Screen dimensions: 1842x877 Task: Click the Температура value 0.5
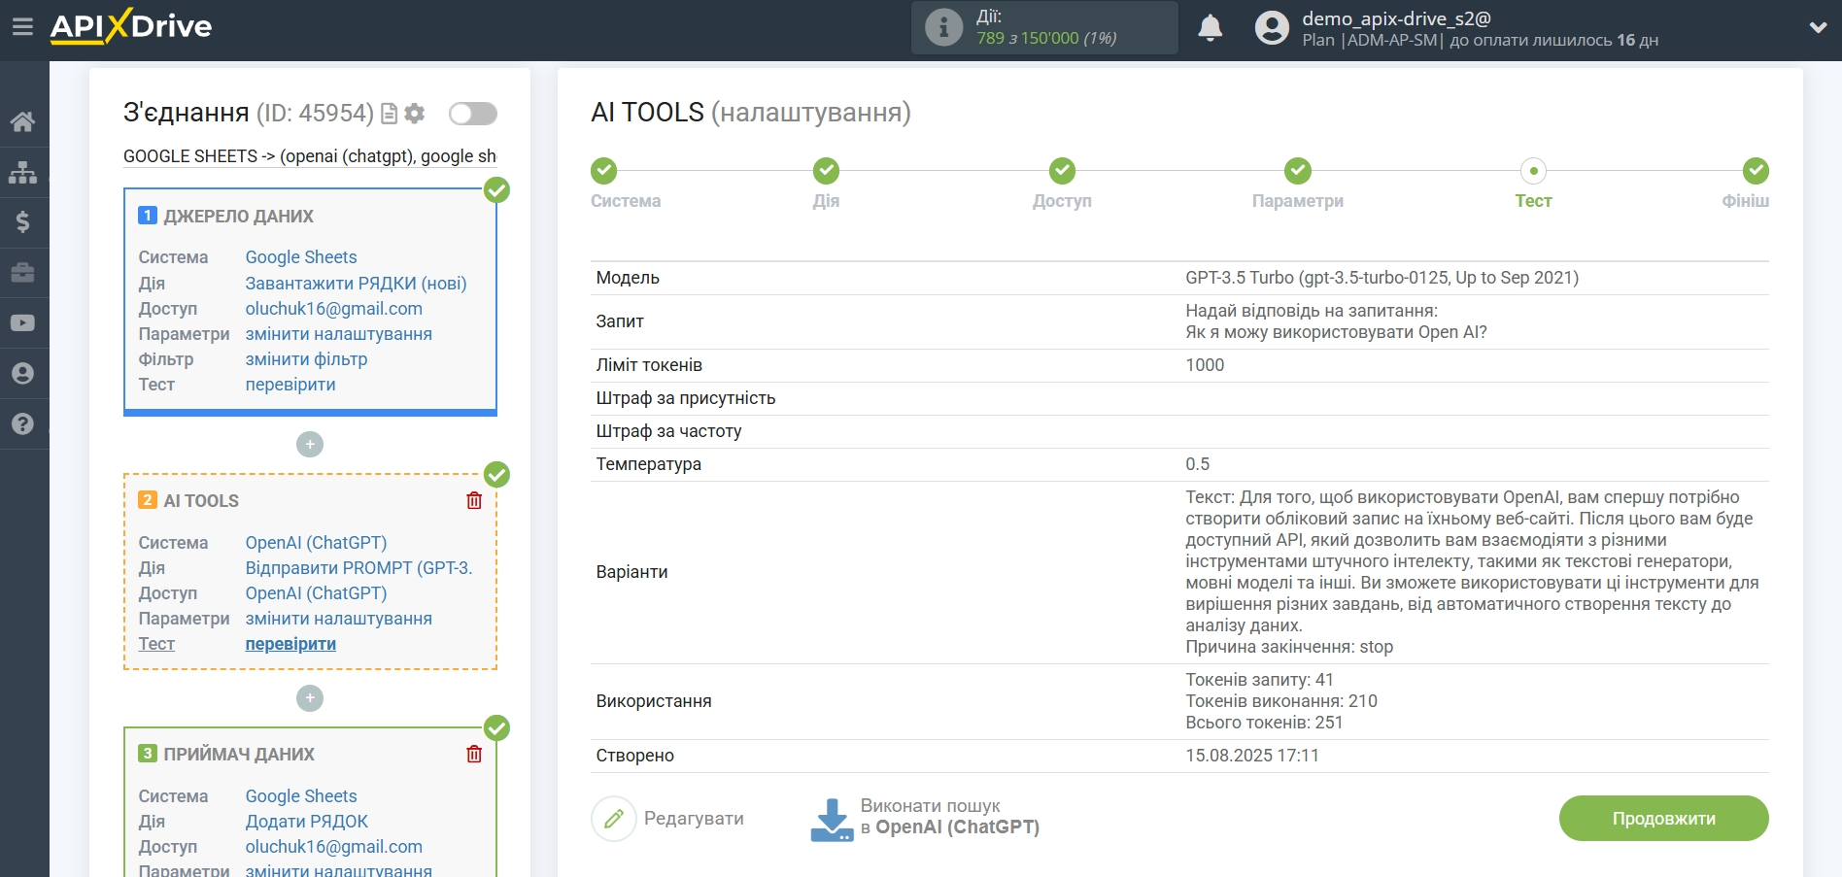(x=1197, y=464)
